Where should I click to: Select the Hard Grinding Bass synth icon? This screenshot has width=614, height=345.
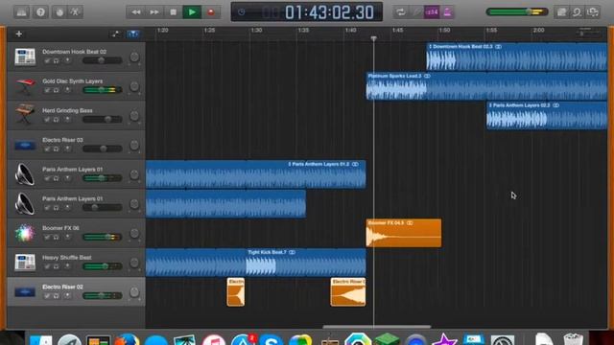pyautogui.click(x=25, y=115)
